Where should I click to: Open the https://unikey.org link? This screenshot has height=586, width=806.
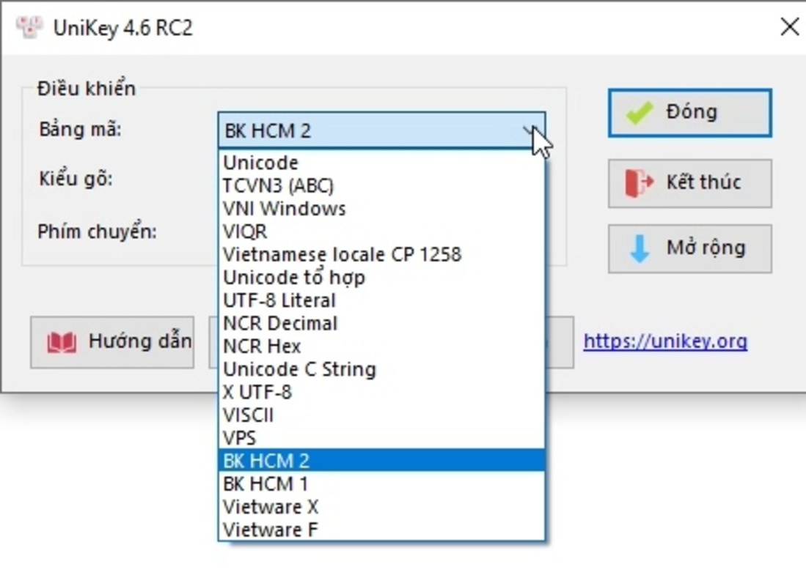click(665, 341)
